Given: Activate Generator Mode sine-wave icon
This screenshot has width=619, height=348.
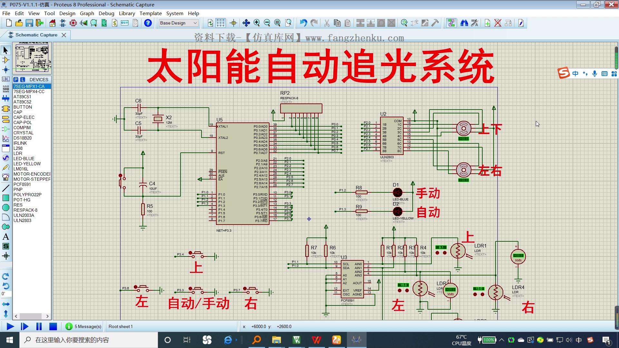Looking at the screenshot, I should 5,158.
